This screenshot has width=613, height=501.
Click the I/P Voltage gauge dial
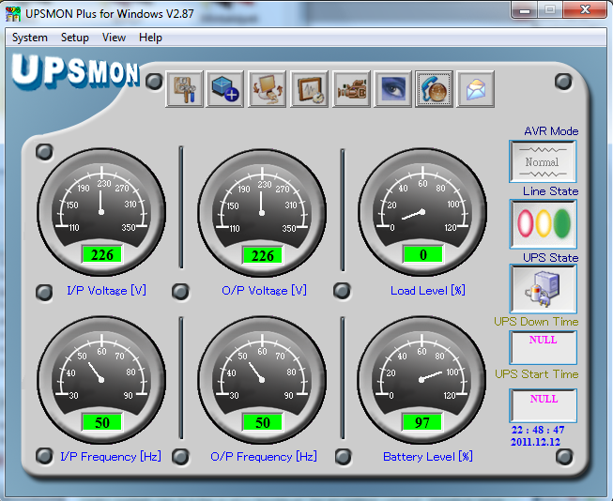[x=101, y=212]
